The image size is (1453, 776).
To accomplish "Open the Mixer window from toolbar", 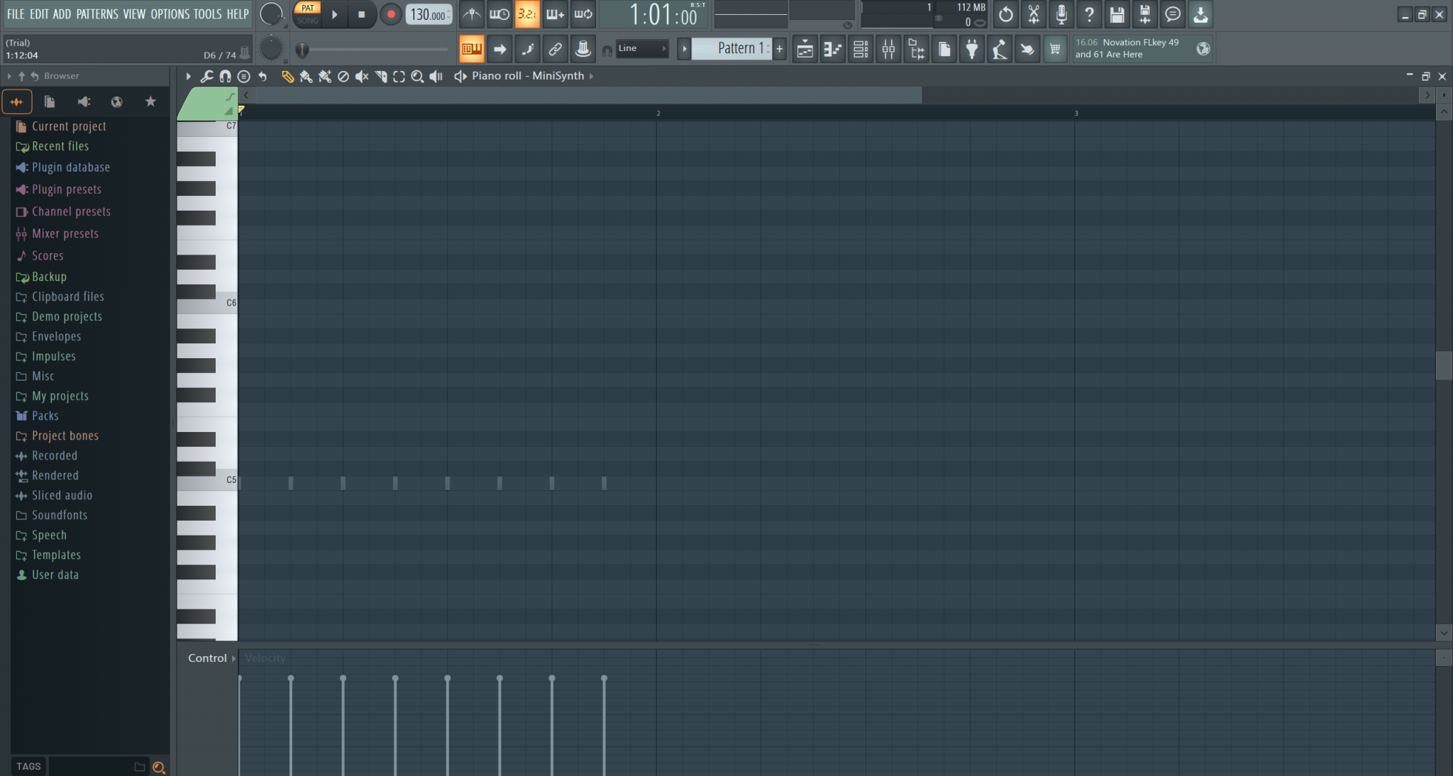I will pos(888,49).
